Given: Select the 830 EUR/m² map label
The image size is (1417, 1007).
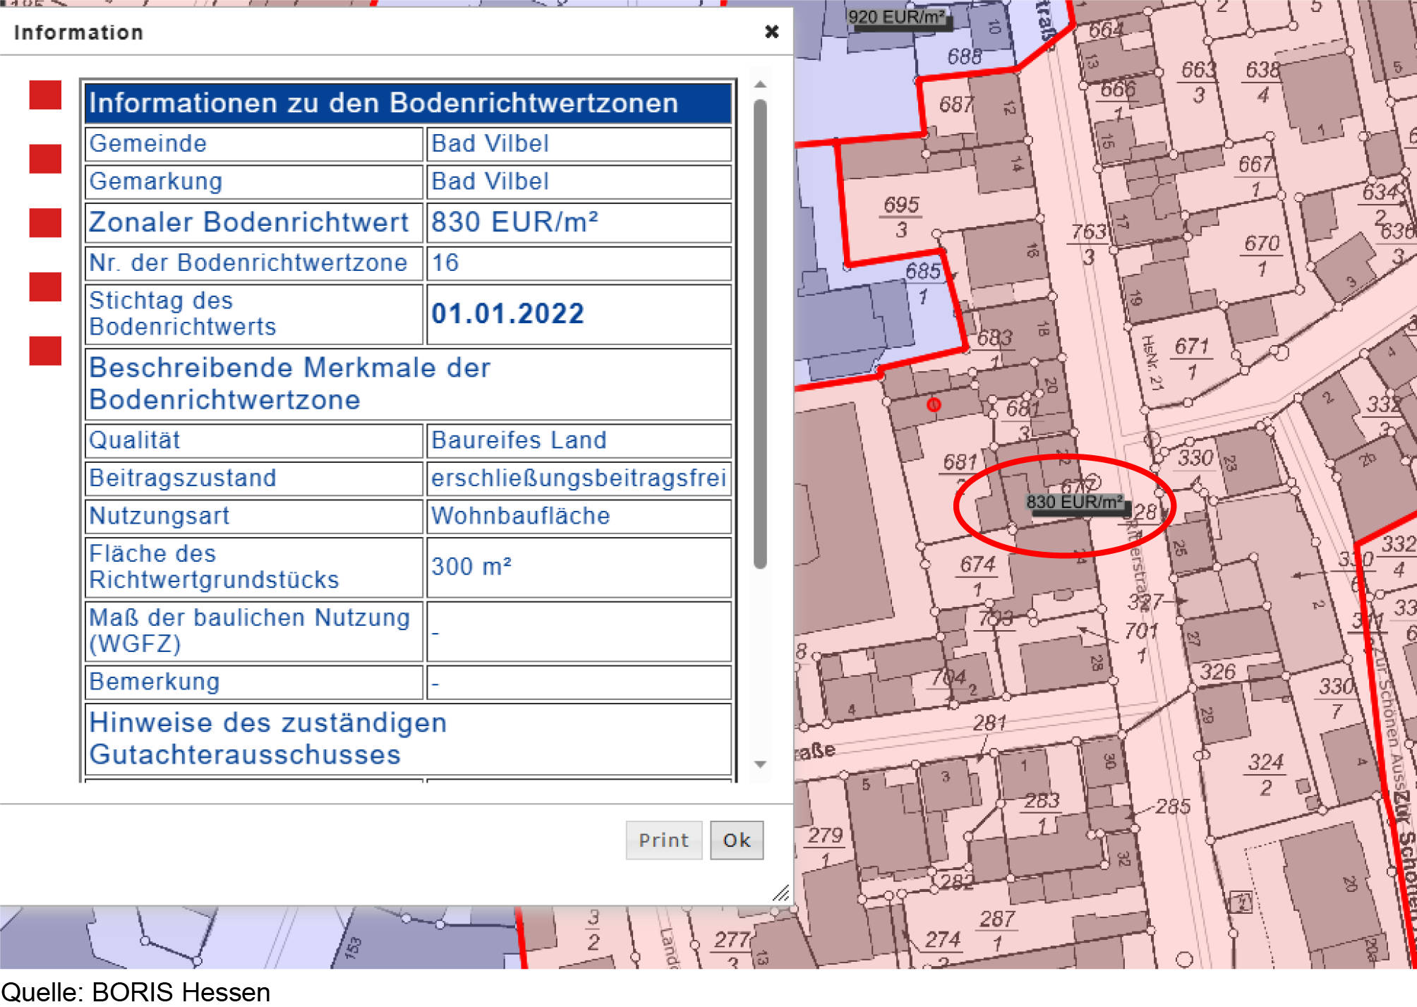Looking at the screenshot, I should [x=1075, y=502].
